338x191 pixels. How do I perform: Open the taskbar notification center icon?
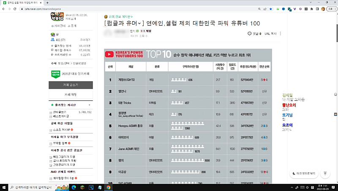[333, 188]
